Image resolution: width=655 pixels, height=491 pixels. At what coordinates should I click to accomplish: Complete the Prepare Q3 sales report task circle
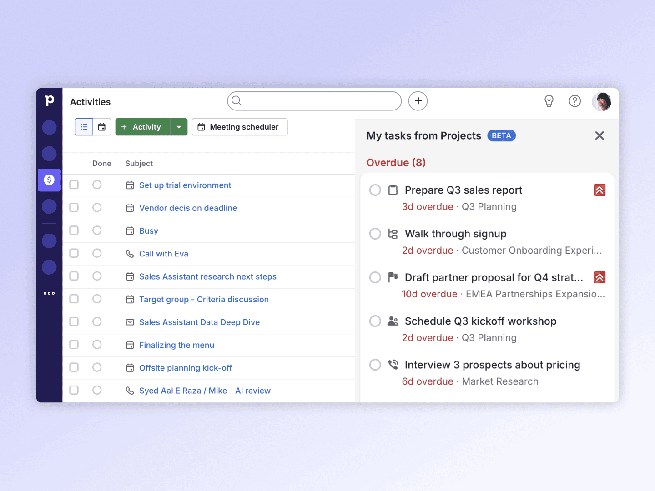(375, 190)
